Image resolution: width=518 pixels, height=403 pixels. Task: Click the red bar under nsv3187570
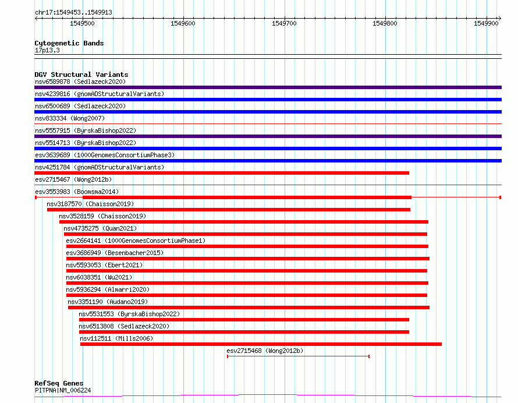click(229, 210)
